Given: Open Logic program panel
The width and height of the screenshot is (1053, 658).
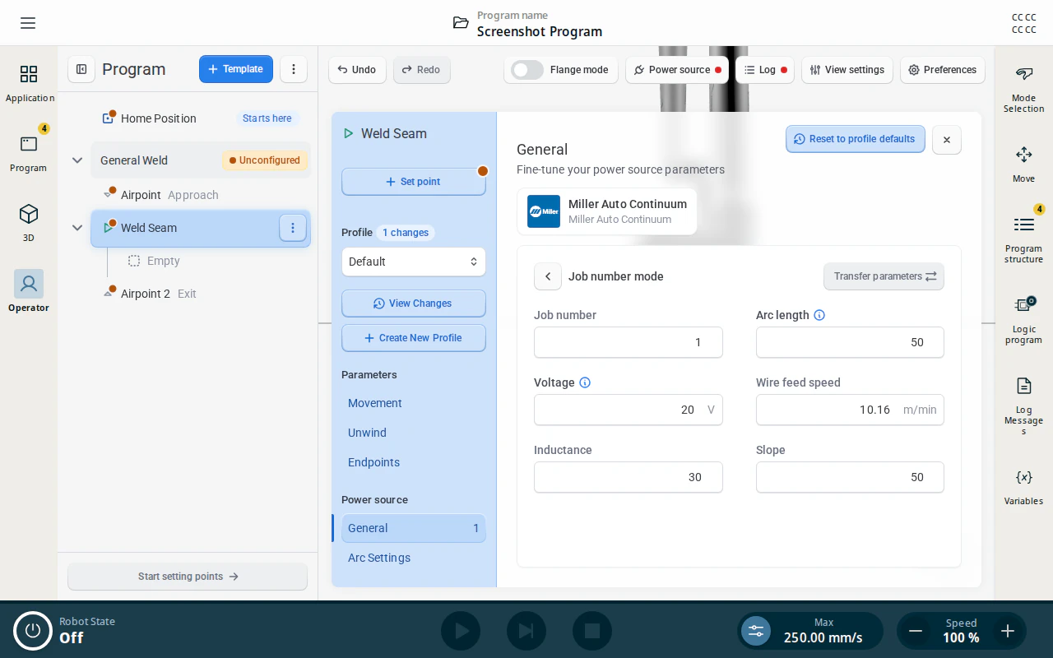Looking at the screenshot, I should click(1023, 319).
